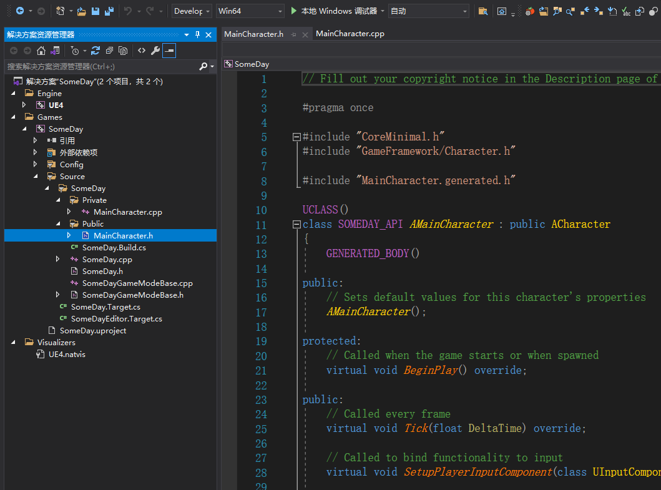Click the Solution Explorer search box

[x=100, y=66]
